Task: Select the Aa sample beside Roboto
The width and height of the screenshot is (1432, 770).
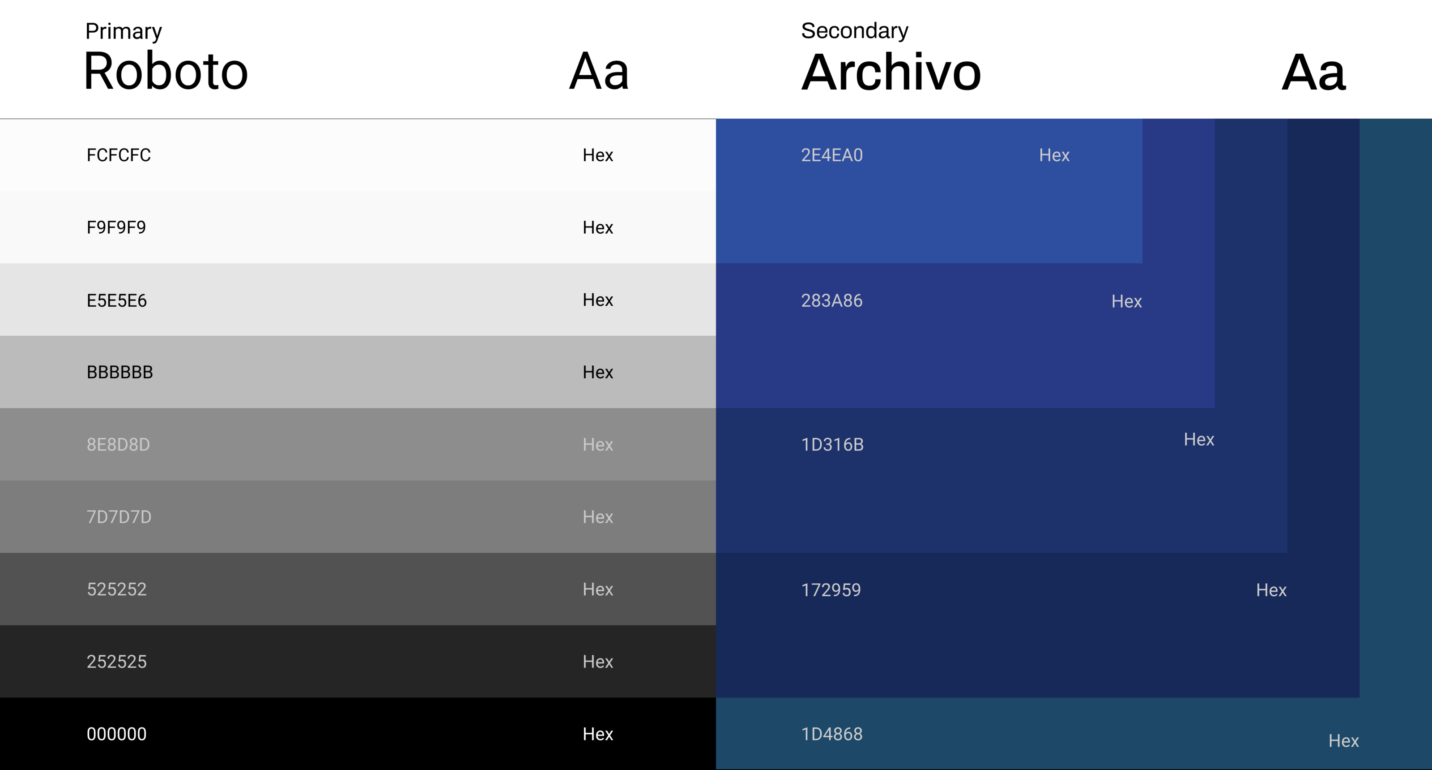Action: (599, 71)
